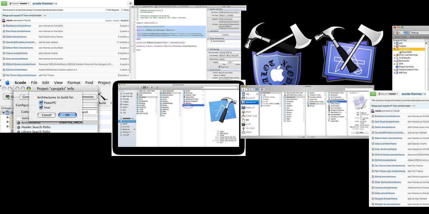Click the Kellys.dvtcolortheme file icon

(372, 193)
